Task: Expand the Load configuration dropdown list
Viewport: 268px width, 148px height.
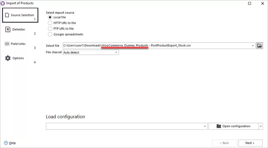Action: [x=205, y=126]
